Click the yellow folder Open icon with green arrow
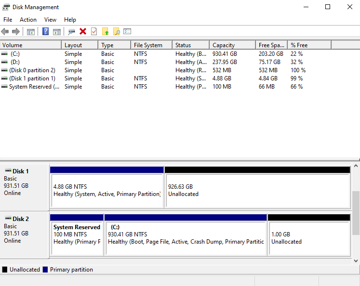 [106, 31]
